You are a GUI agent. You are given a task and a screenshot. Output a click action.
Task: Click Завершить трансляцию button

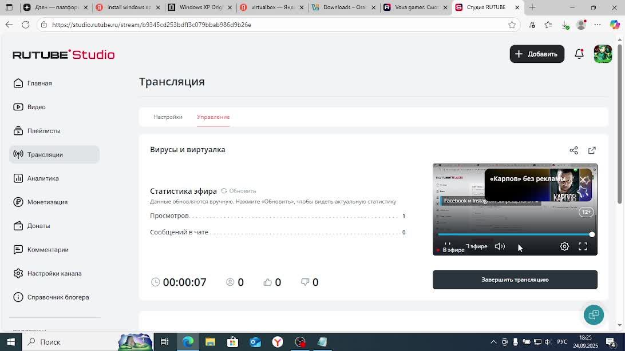pyautogui.click(x=515, y=280)
